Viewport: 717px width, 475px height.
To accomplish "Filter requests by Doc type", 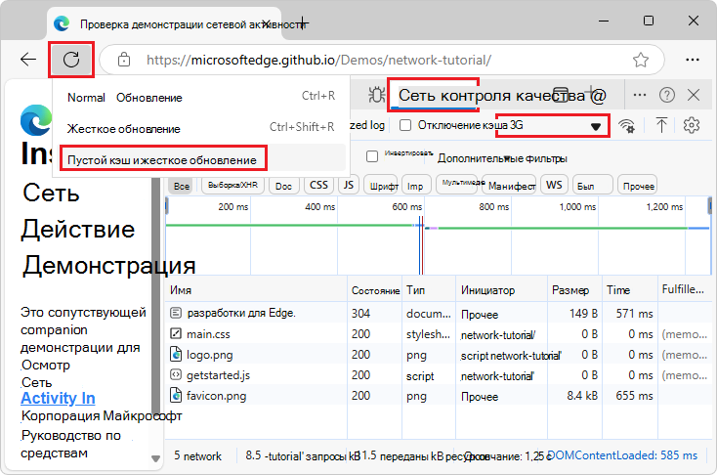I will (283, 186).
